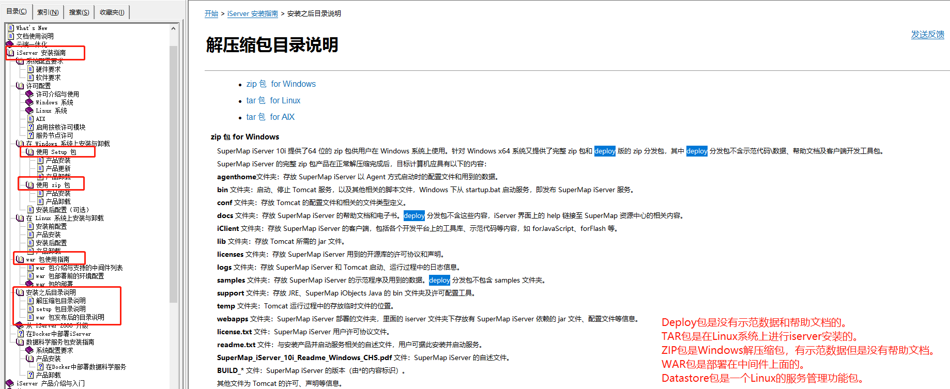The height and width of the screenshot is (389, 950).
Task: Open the 收藏夹(I) tab
Action: click(112, 12)
